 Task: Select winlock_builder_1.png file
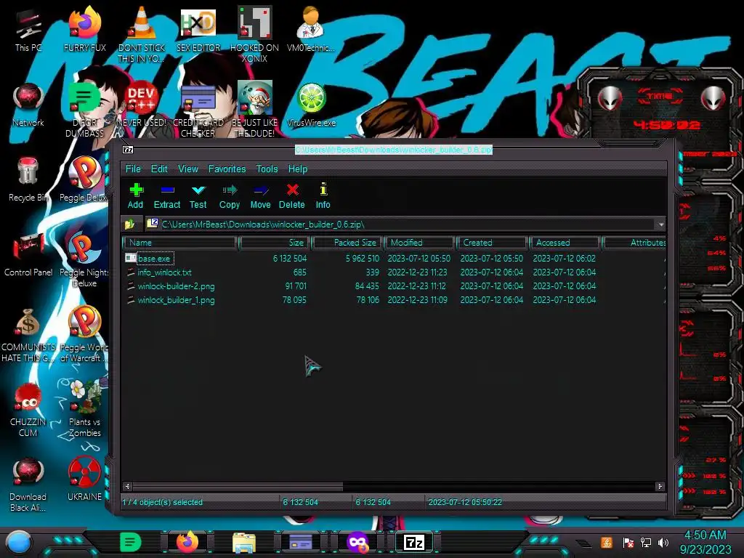[176, 300]
